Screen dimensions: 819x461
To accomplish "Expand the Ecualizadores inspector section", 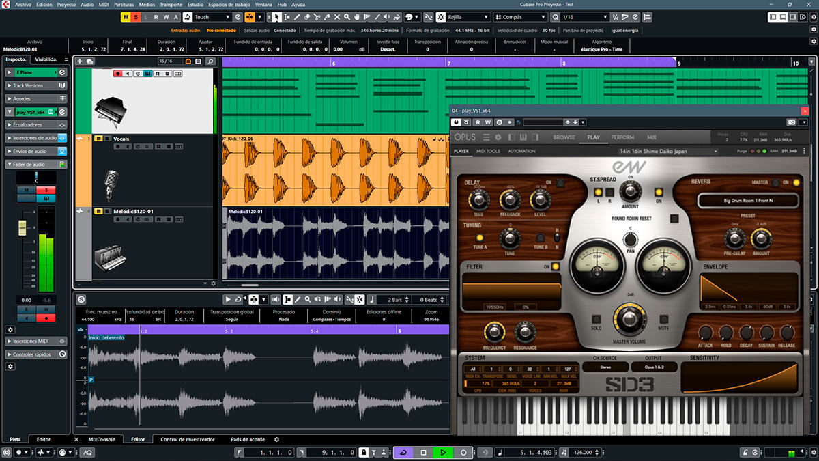I will pos(35,125).
